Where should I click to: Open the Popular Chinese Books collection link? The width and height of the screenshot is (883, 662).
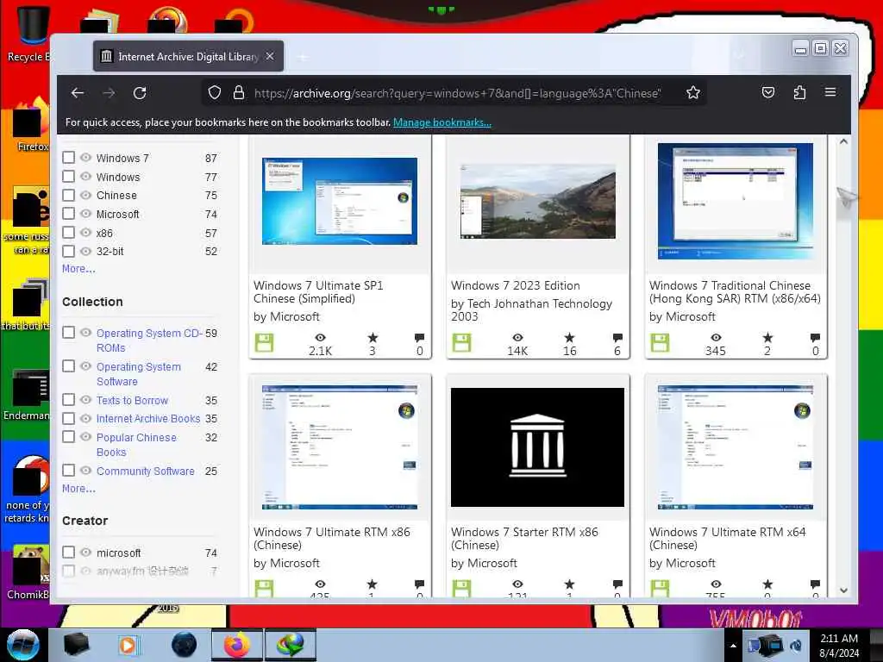[x=136, y=445]
